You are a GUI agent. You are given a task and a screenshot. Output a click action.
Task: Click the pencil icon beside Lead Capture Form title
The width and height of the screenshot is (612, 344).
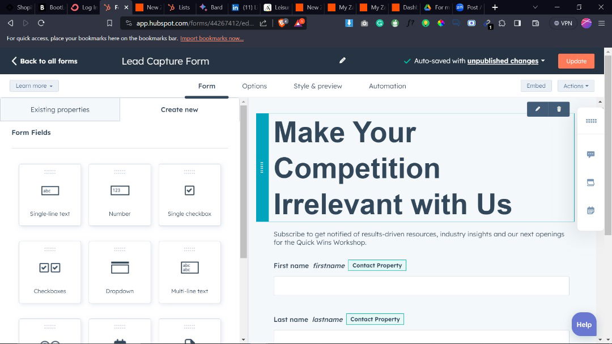[342, 61]
